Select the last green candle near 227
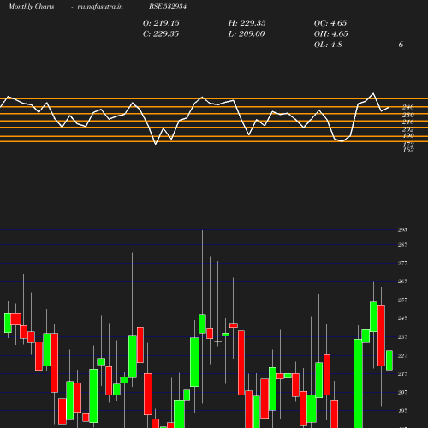The image size is (428, 428). (x=389, y=360)
